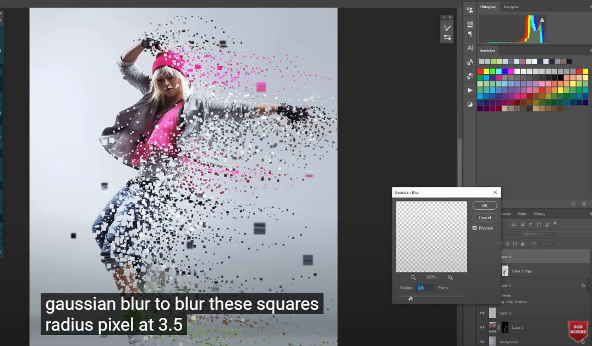Image resolution: width=592 pixels, height=346 pixels.
Task: Select Layer 2 thumbnail in Layers panel
Action: click(x=492, y=313)
